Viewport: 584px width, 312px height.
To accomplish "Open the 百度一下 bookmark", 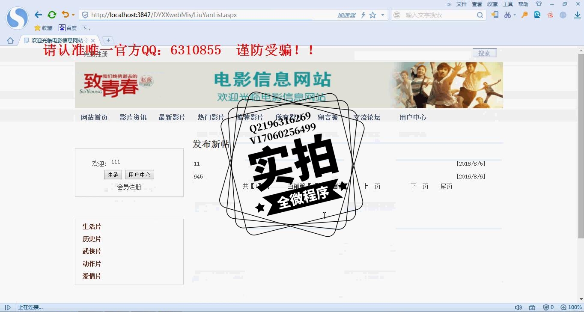I will coord(74,28).
